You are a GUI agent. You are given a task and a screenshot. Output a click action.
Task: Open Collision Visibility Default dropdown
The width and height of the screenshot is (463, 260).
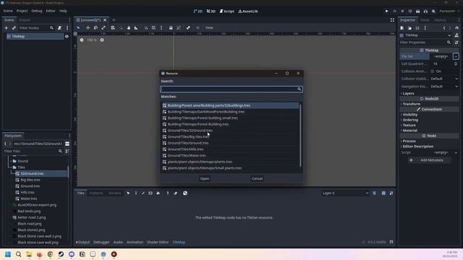pos(444,79)
